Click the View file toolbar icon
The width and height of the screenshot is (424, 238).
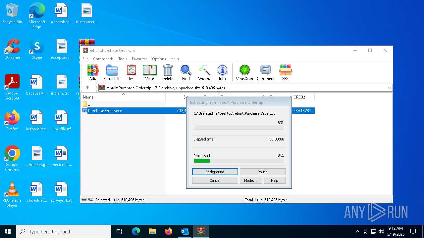149,72
